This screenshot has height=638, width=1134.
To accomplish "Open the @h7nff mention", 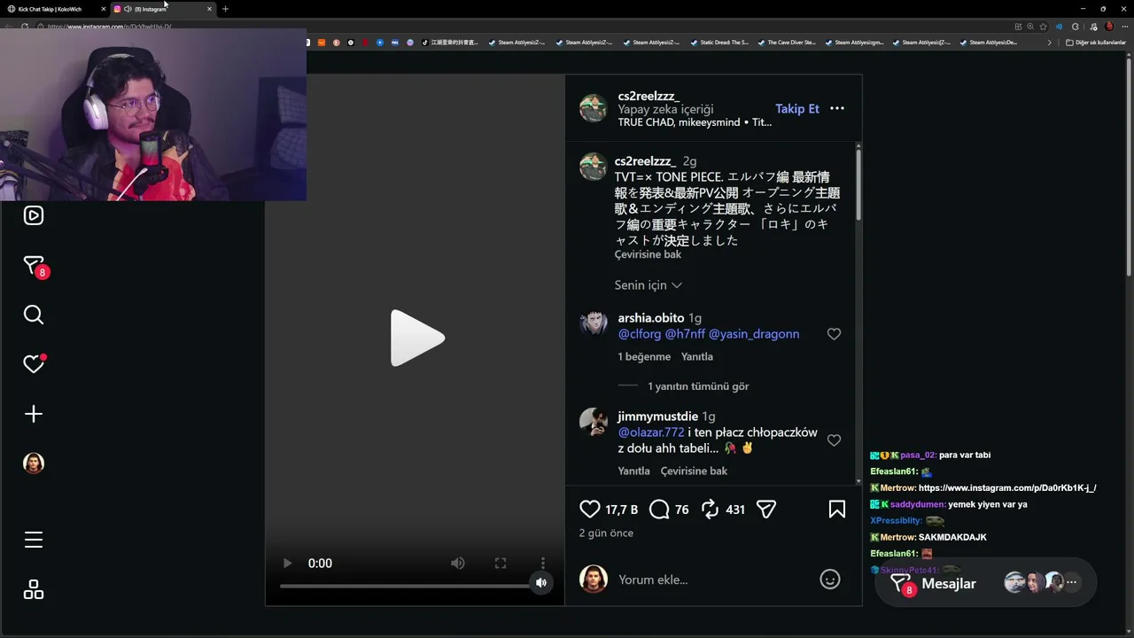I will 685,334.
